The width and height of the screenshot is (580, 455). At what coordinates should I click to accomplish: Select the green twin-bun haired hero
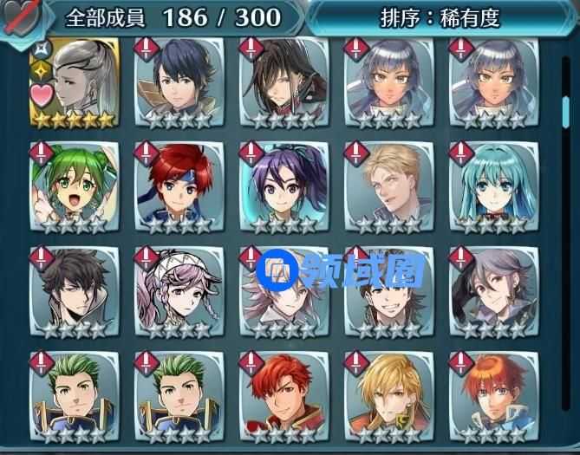tap(75, 187)
